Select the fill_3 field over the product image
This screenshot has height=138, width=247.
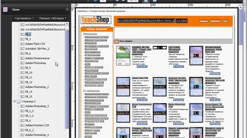click(x=196, y=56)
